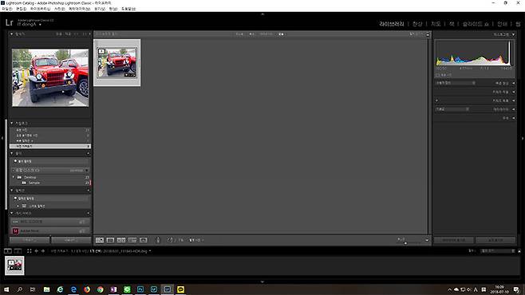
Task: Click the sort direction icon in toolbar
Action: (x=171, y=240)
